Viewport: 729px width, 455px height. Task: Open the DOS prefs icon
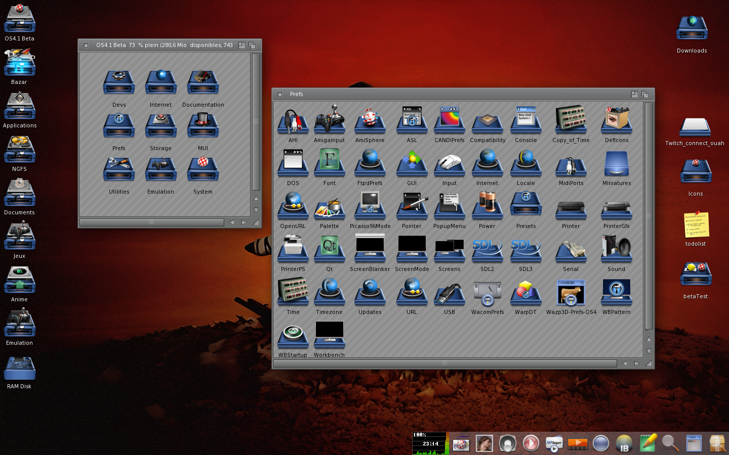293,164
